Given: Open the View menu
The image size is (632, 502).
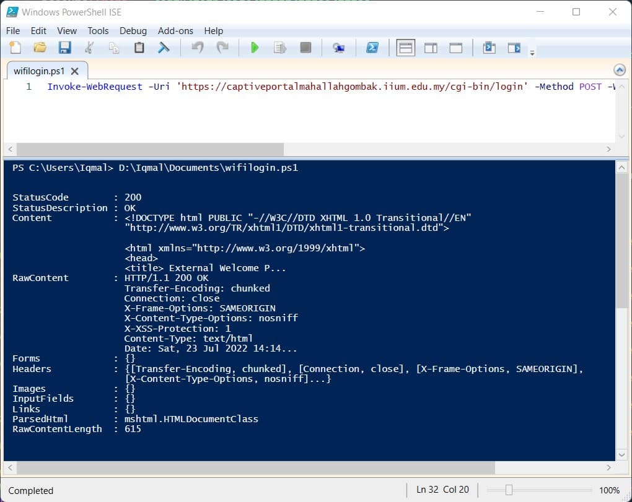Looking at the screenshot, I should [67, 30].
